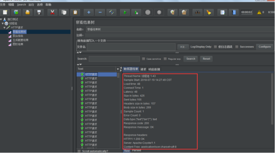Click the Stop test toolbar icon

tap(148, 13)
